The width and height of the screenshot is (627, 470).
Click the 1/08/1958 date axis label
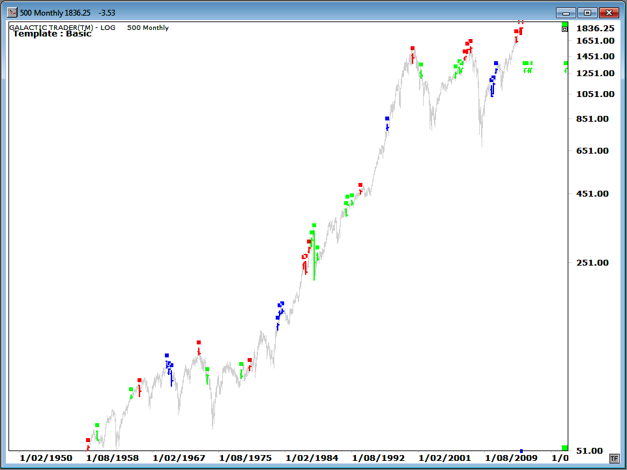[112, 458]
